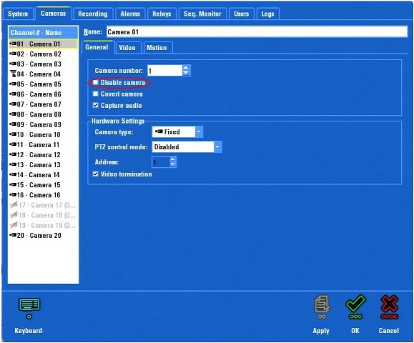
Task: Click the Camera number value field
Action: click(164, 71)
